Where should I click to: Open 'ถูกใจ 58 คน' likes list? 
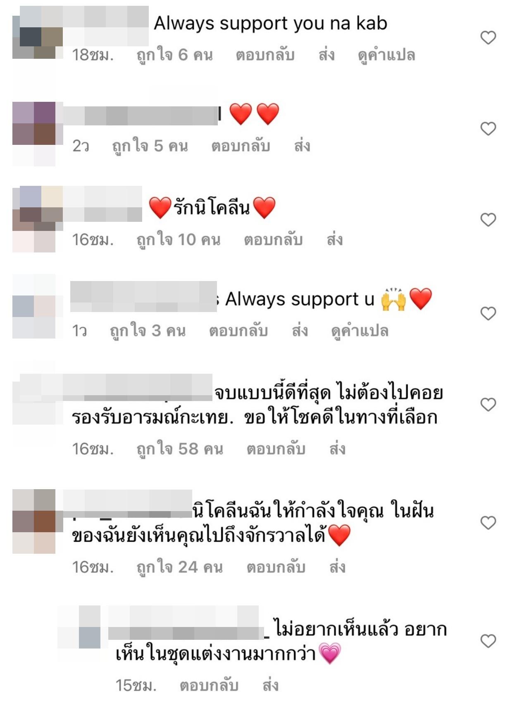[x=180, y=449]
